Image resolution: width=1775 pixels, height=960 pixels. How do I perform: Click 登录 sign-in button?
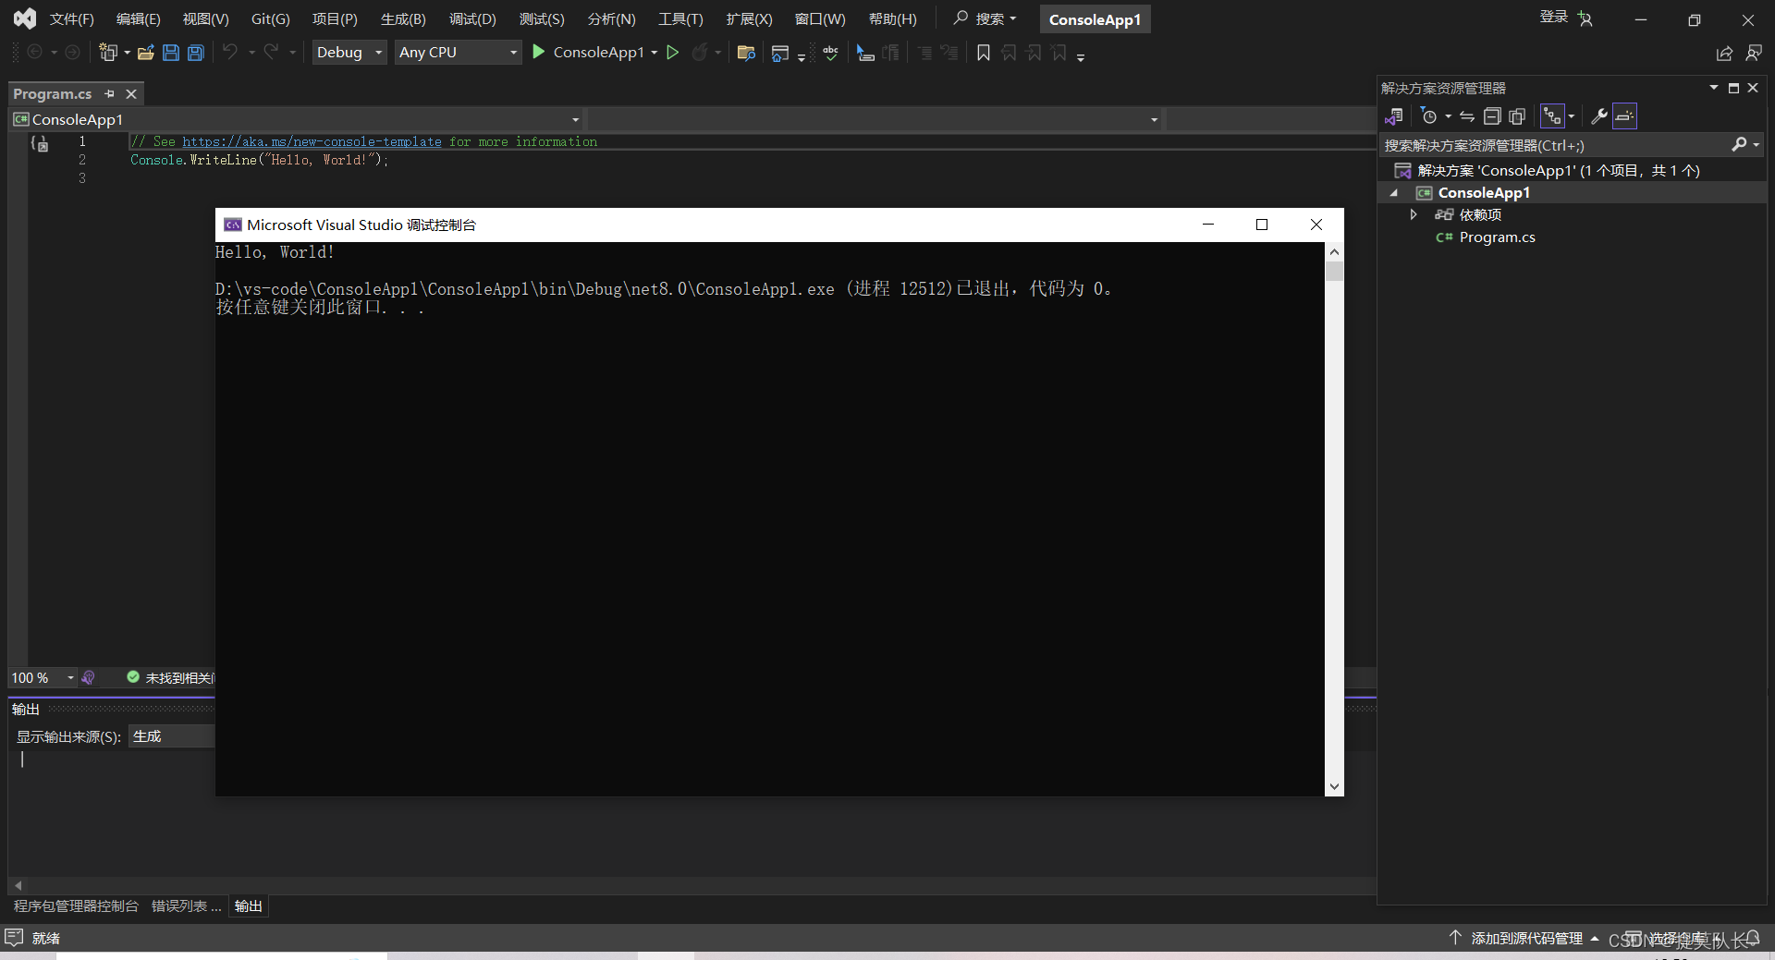pyautogui.click(x=1553, y=17)
